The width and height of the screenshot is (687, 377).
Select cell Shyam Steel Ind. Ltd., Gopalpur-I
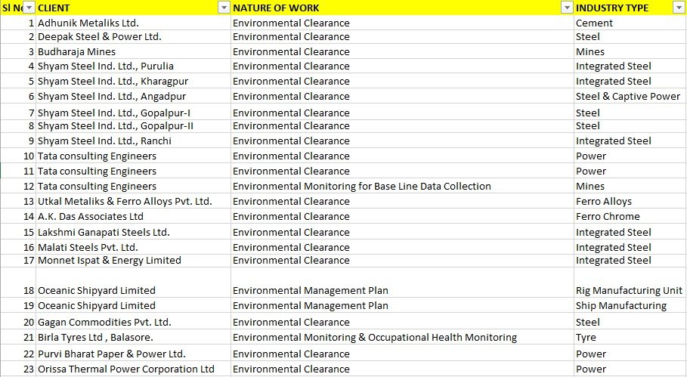[x=133, y=113]
